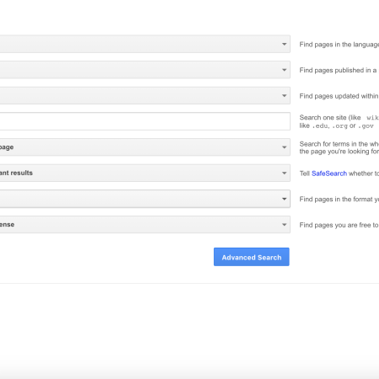
Task: Click the arrow icon on the terms appearing selector
Action: (x=285, y=147)
